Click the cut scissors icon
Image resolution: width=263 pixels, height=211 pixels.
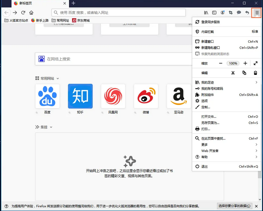[233, 73]
